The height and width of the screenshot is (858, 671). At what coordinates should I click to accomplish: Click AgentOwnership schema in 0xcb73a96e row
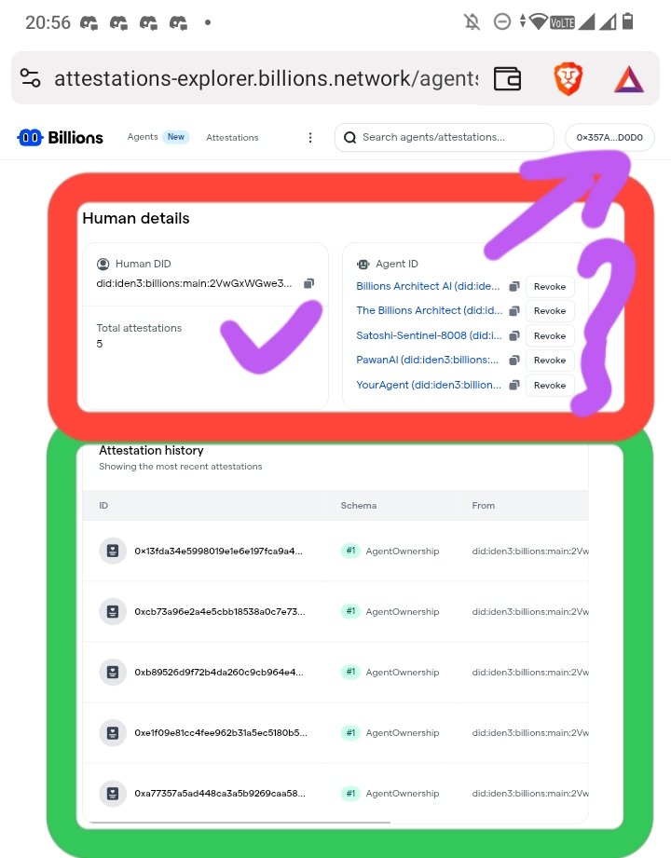point(403,612)
